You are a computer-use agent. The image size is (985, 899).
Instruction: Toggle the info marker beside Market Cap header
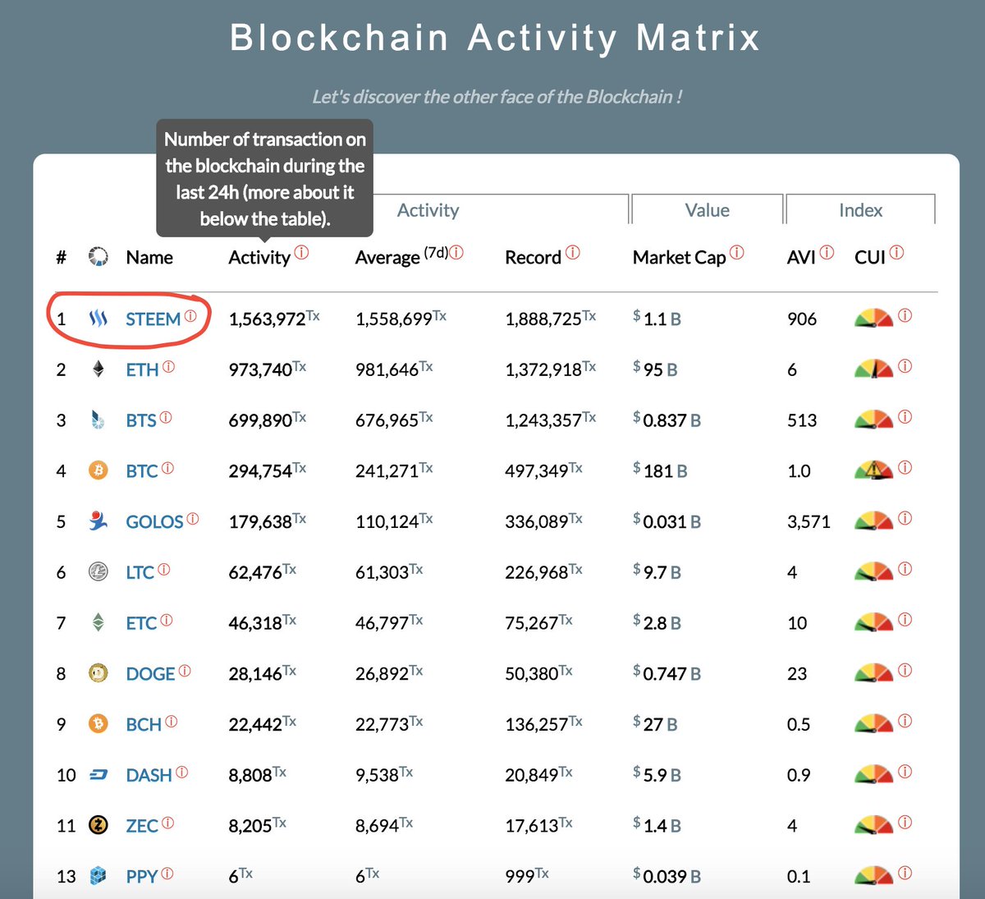coord(736,250)
